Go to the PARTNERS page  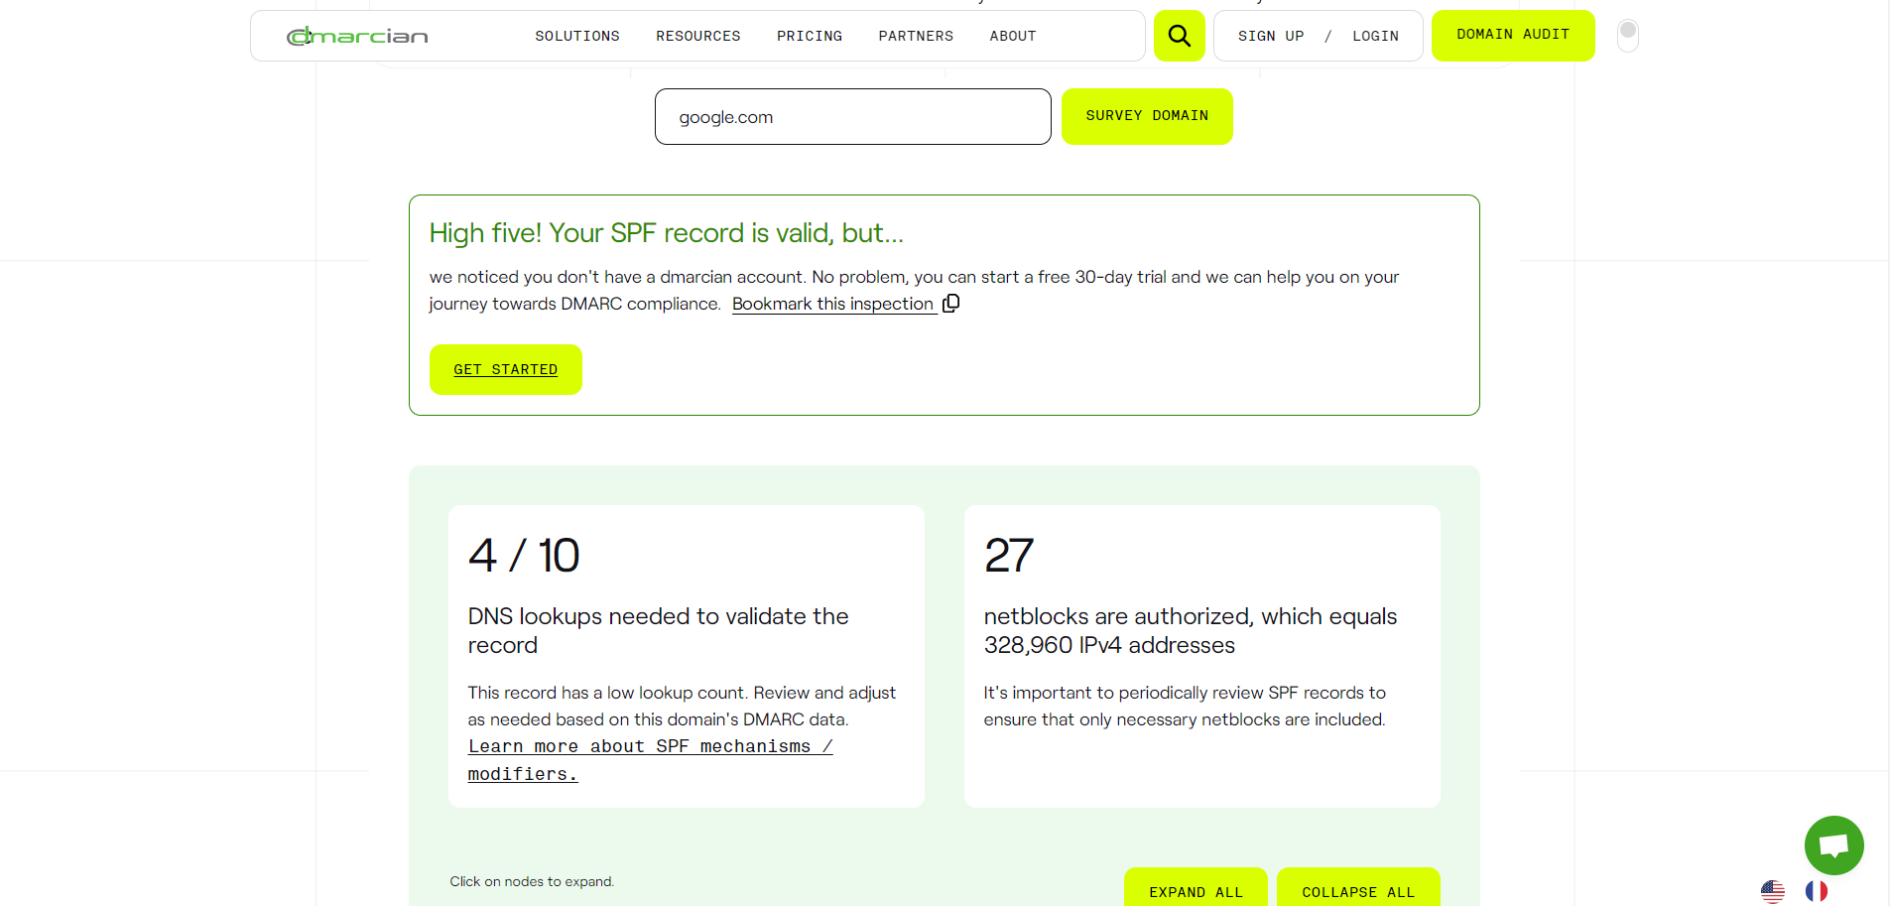click(915, 36)
